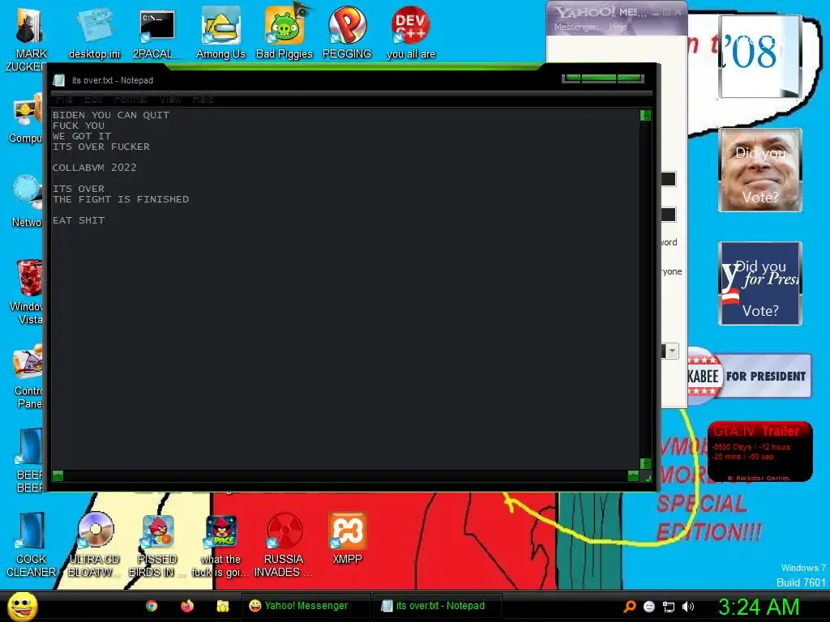Open the Angry Birds Space 'what the' shortcut

click(220, 545)
